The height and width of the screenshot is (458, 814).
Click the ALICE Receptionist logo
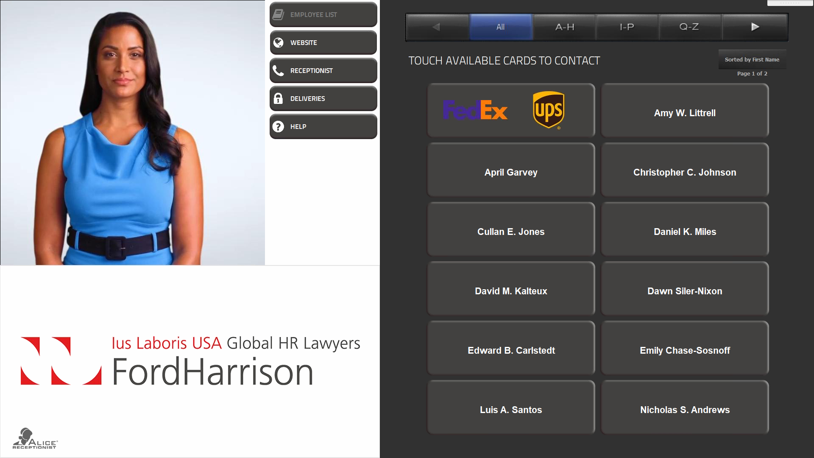coord(35,439)
